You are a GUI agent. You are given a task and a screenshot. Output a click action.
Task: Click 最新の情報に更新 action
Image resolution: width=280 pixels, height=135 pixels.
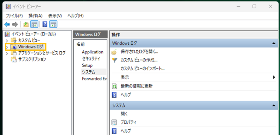tap(137, 86)
